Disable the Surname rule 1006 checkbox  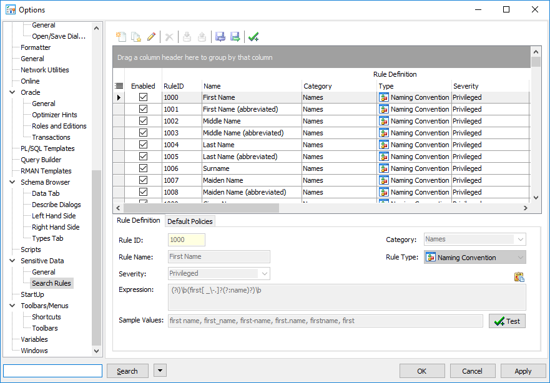point(143,168)
